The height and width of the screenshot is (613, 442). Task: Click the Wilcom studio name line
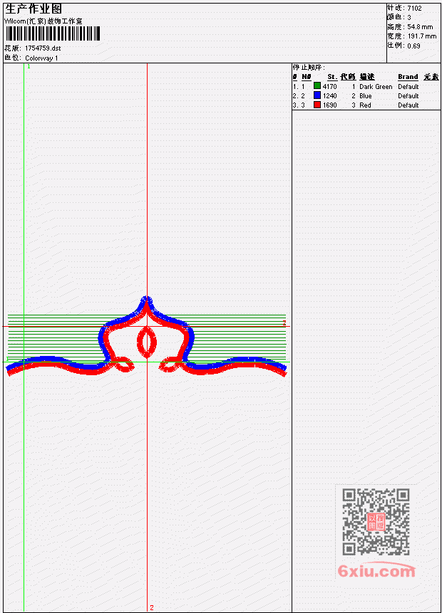43,21
